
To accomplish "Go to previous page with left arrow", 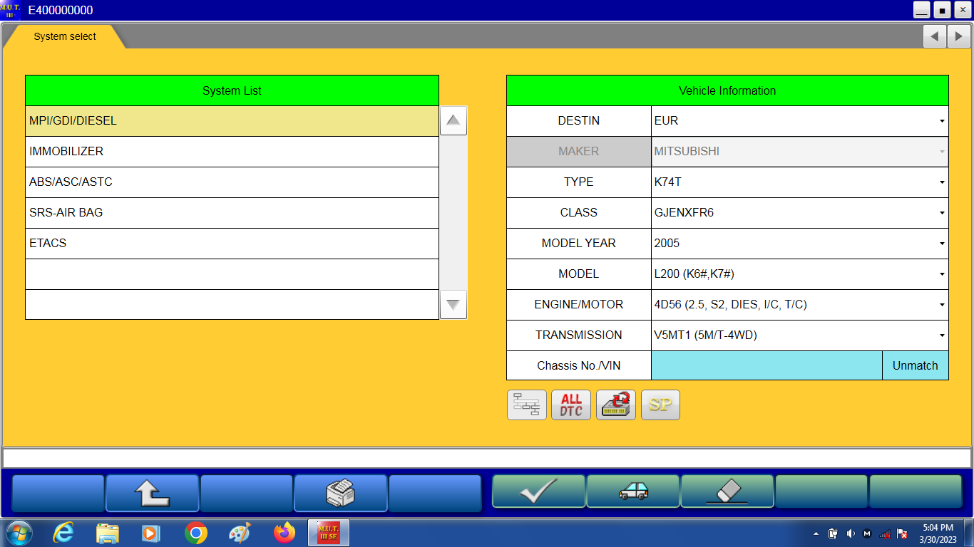I will (x=935, y=36).
